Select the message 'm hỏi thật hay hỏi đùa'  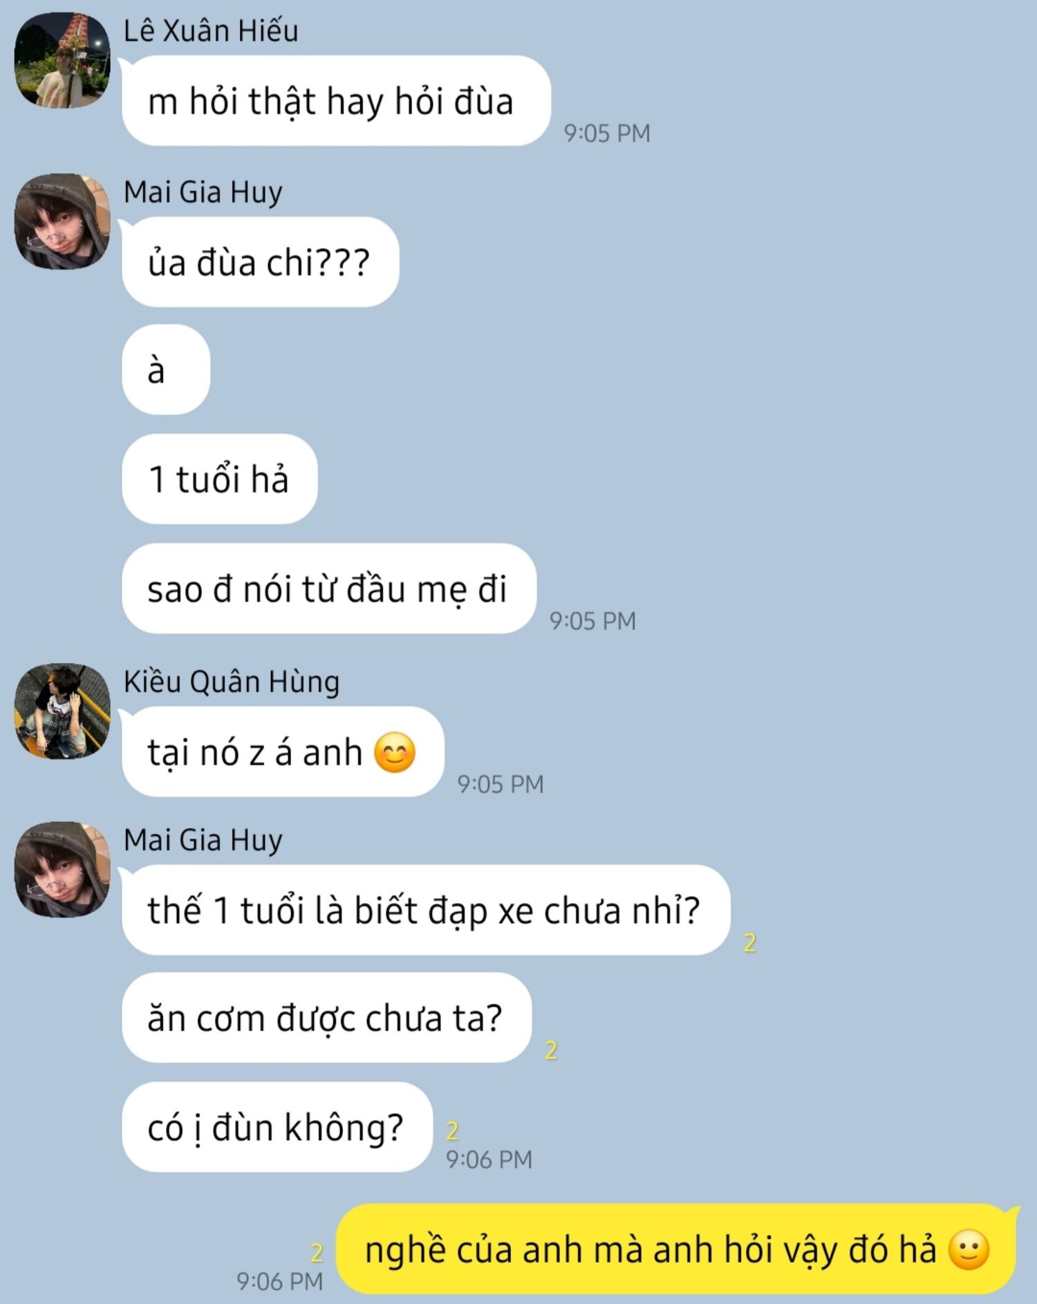tap(336, 101)
